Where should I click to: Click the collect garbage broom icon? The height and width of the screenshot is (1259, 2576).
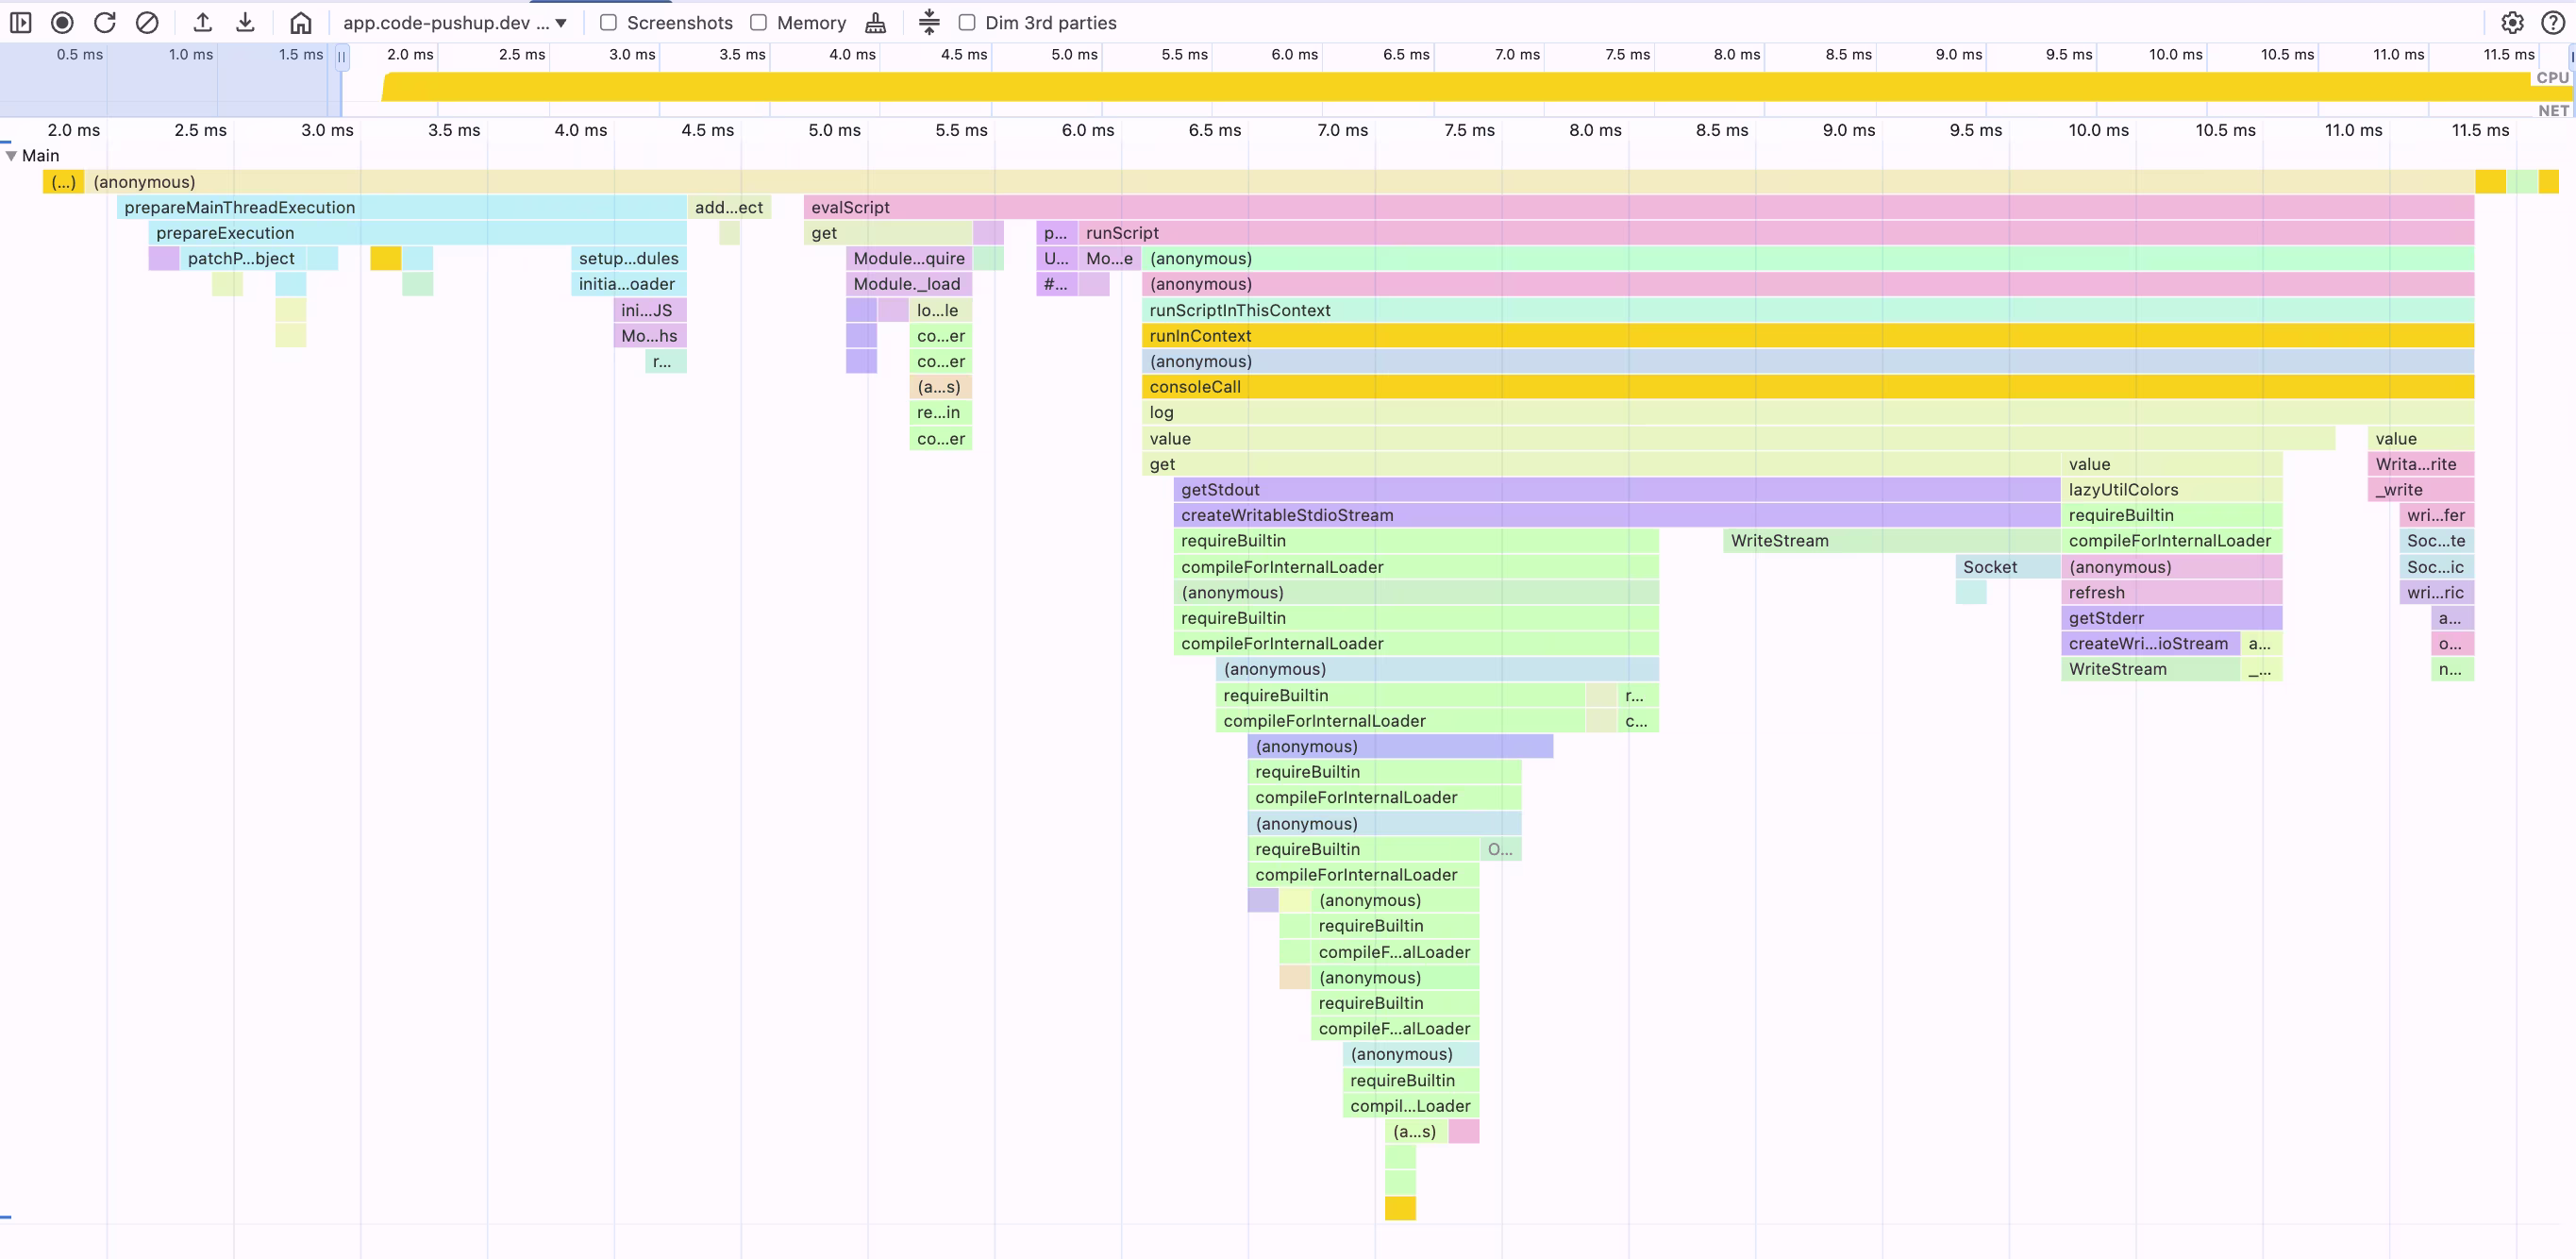[875, 22]
